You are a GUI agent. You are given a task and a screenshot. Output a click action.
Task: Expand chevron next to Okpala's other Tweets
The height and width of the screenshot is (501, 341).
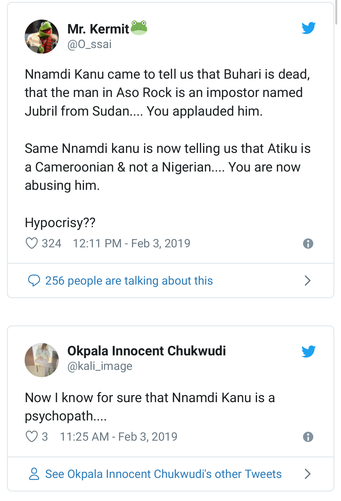pos(308,474)
